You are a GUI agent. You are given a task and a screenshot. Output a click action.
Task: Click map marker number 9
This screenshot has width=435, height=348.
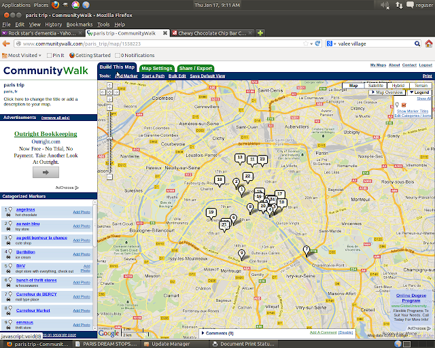[x=242, y=254]
